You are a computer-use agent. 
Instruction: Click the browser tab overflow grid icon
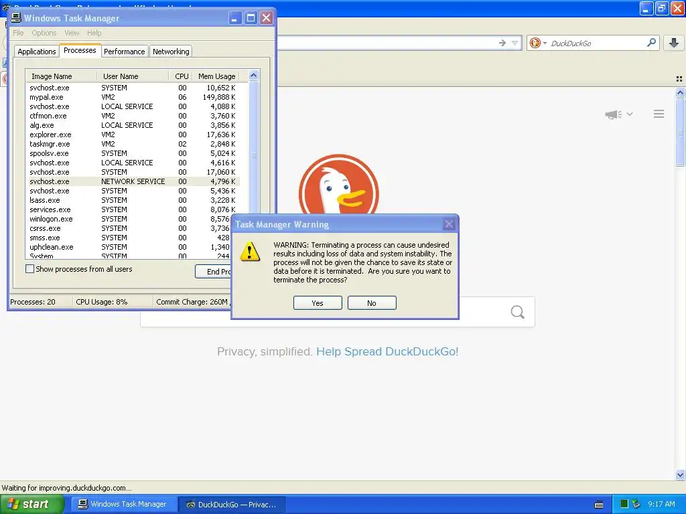tap(679, 79)
